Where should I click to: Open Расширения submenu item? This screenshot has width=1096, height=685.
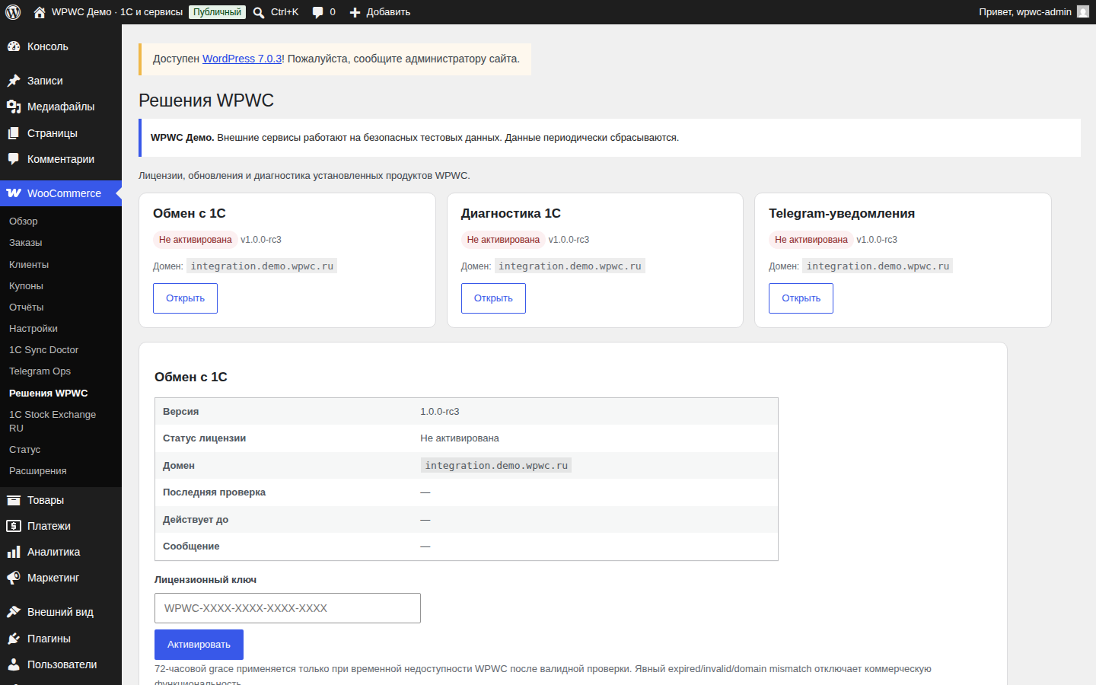click(61, 471)
